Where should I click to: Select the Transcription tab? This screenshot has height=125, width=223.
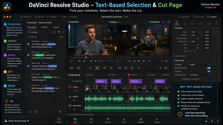32,27
